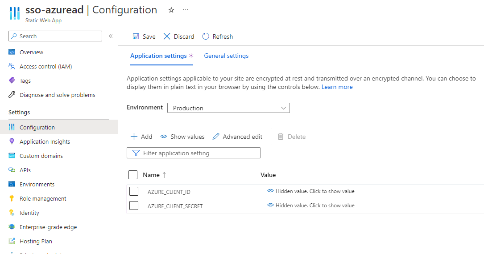Click hidden value text for AZURE_CLIENT_SECRET

tap(315, 206)
